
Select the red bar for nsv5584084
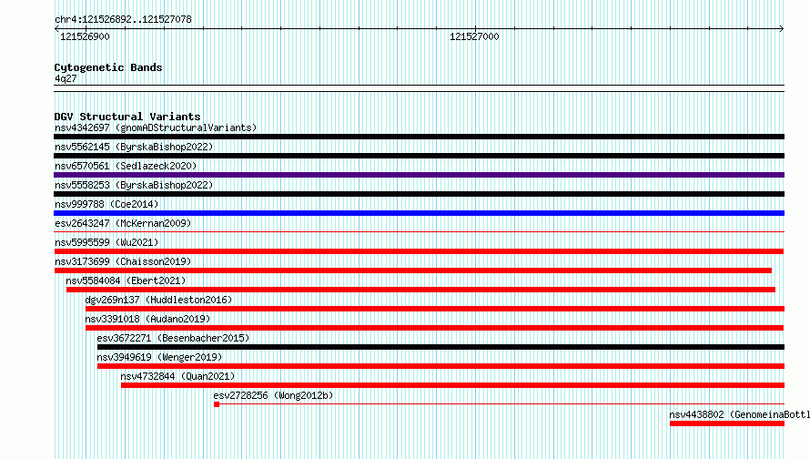(x=420, y=290)
